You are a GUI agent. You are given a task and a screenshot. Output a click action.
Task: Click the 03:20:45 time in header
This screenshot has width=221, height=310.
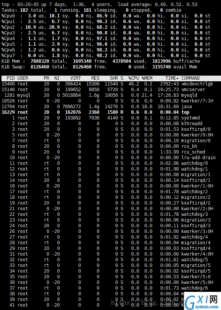click(28, 5)
